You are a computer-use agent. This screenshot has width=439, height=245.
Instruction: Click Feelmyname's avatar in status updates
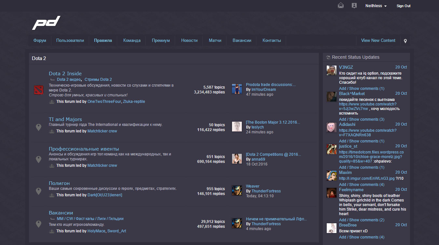331,193
